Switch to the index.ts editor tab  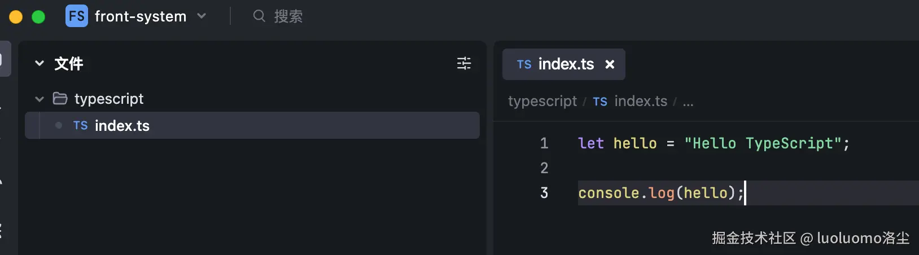566,64
